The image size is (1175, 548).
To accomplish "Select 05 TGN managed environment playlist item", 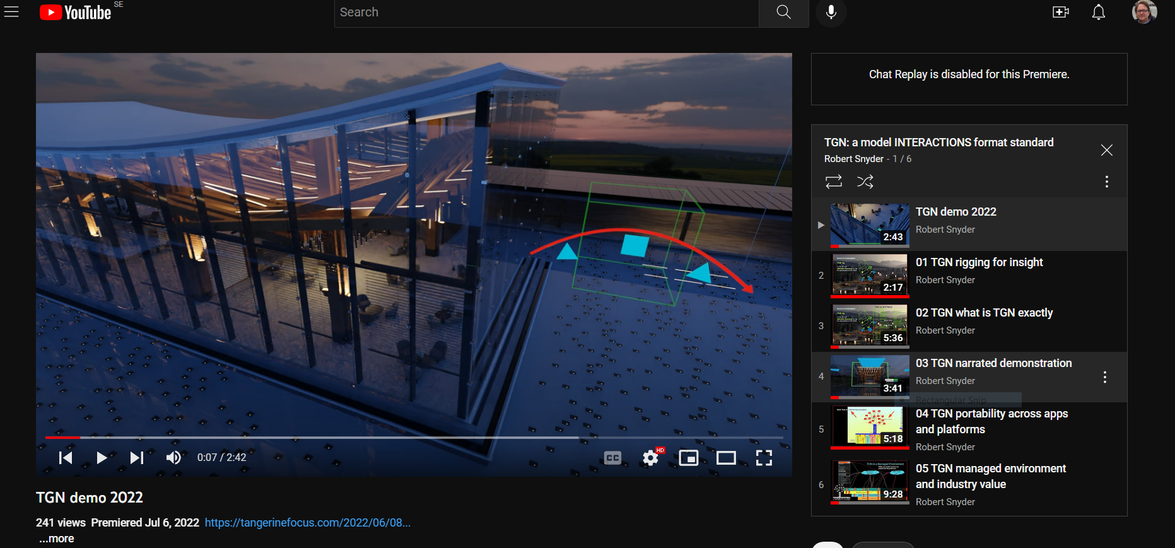I will [990, 476].
